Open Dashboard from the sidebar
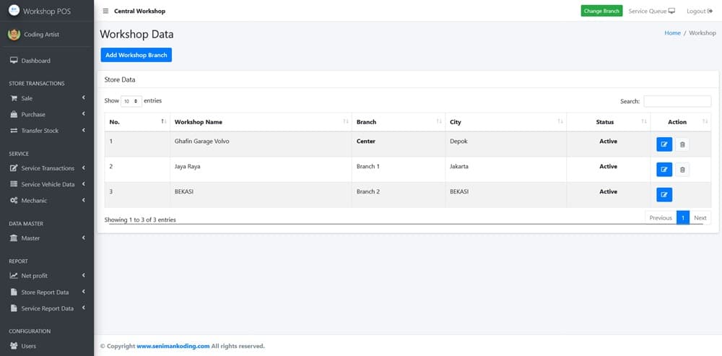722x356 pixels. (35, 61)
